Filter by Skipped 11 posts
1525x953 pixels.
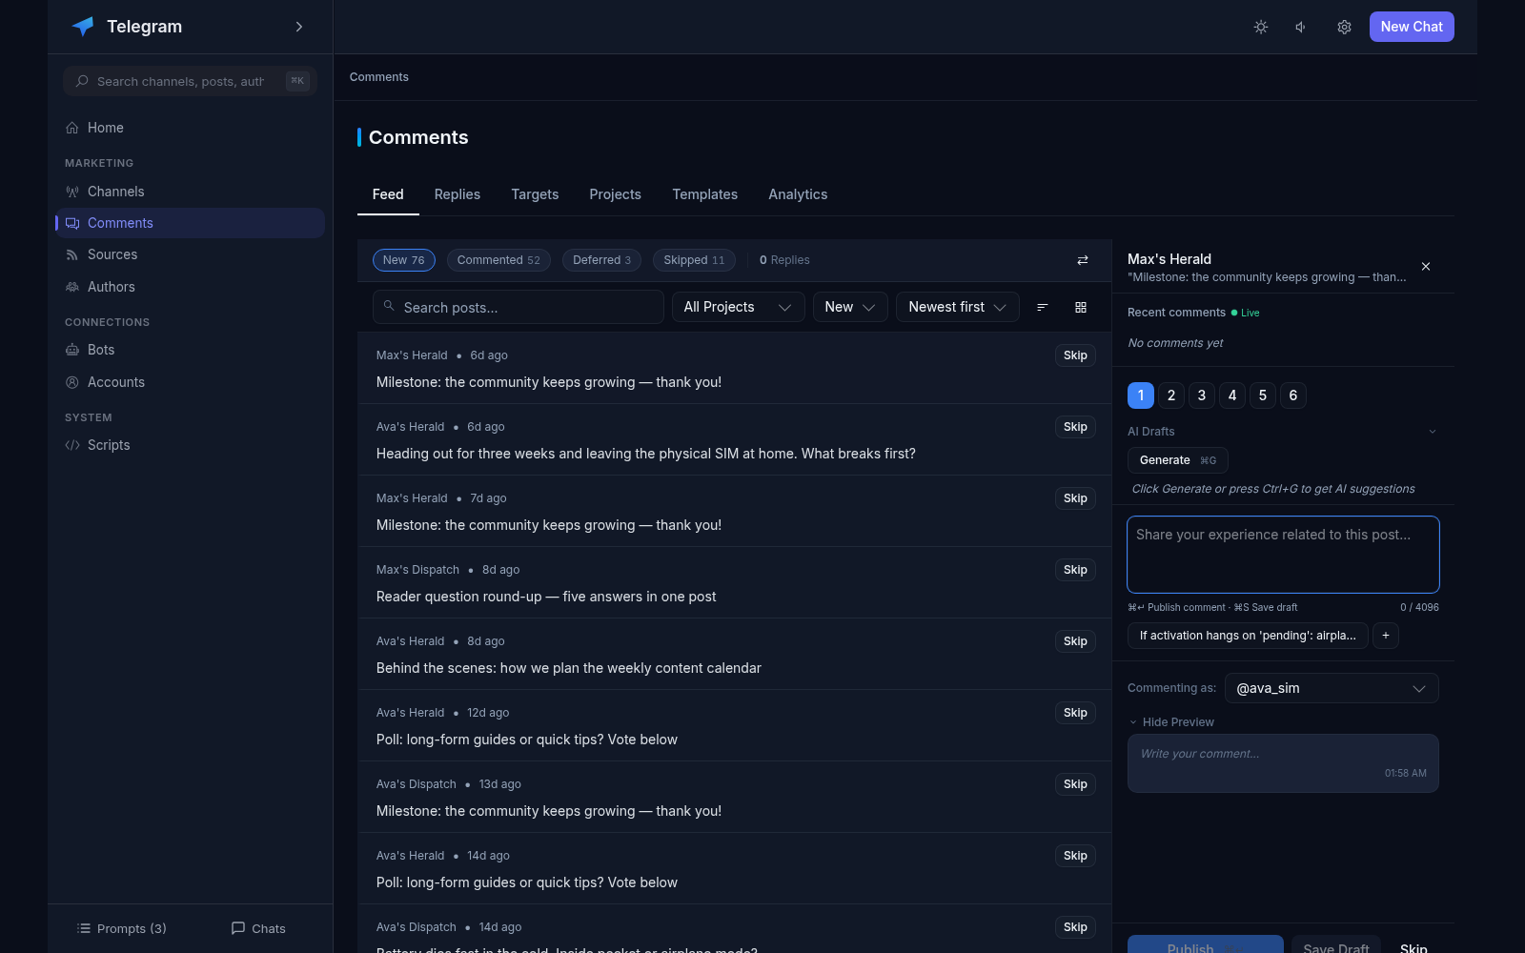click(x=694, y=260)
